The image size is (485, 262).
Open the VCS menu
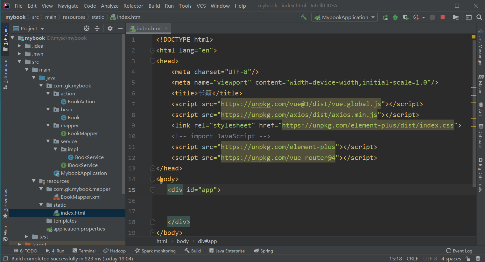(x=201, y=6)
